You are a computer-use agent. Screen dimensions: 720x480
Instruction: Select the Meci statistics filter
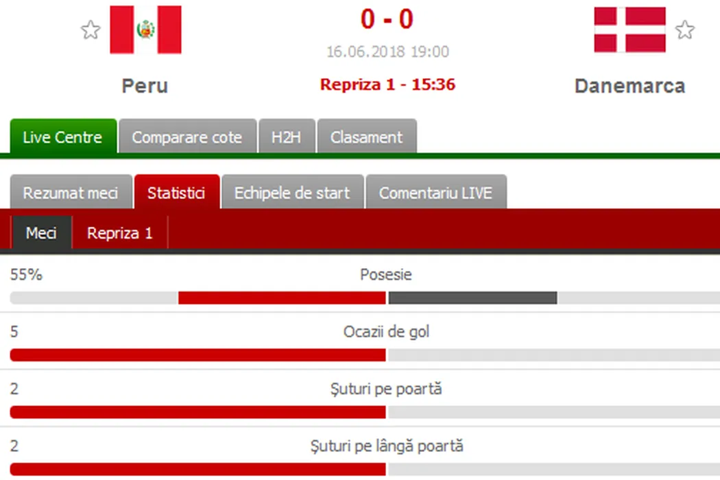click(41, 233)
